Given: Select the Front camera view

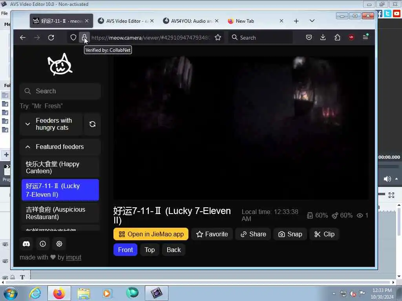Looking at the screenshot, I should (x=125, y=250).
